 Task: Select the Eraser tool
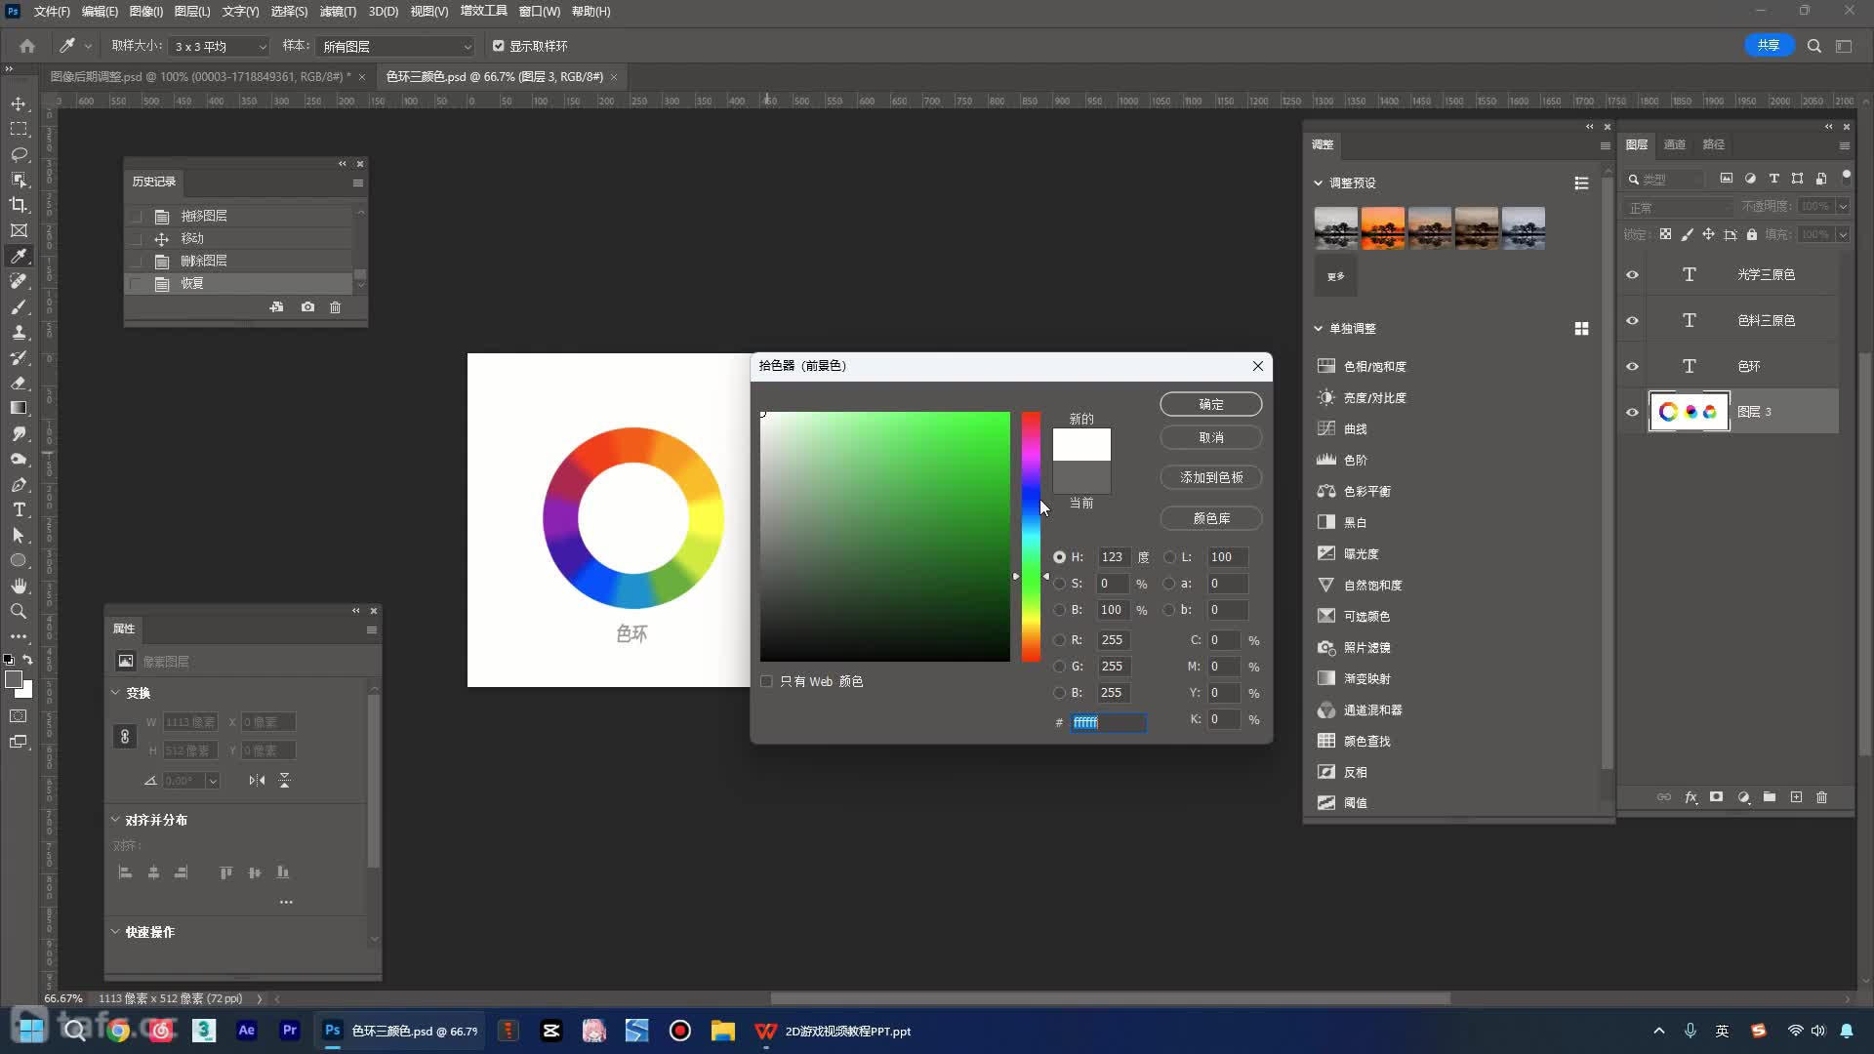tap(19, 383)
